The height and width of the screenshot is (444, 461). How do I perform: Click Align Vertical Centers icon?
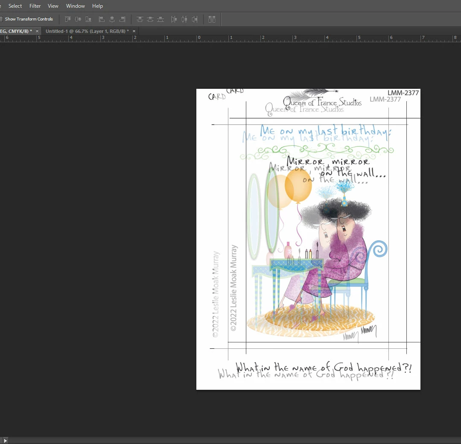coord(78,19)
